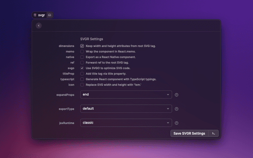253x158 pixels.
Task: Enable the titleProp checkbox
Action: pos(82,74)
